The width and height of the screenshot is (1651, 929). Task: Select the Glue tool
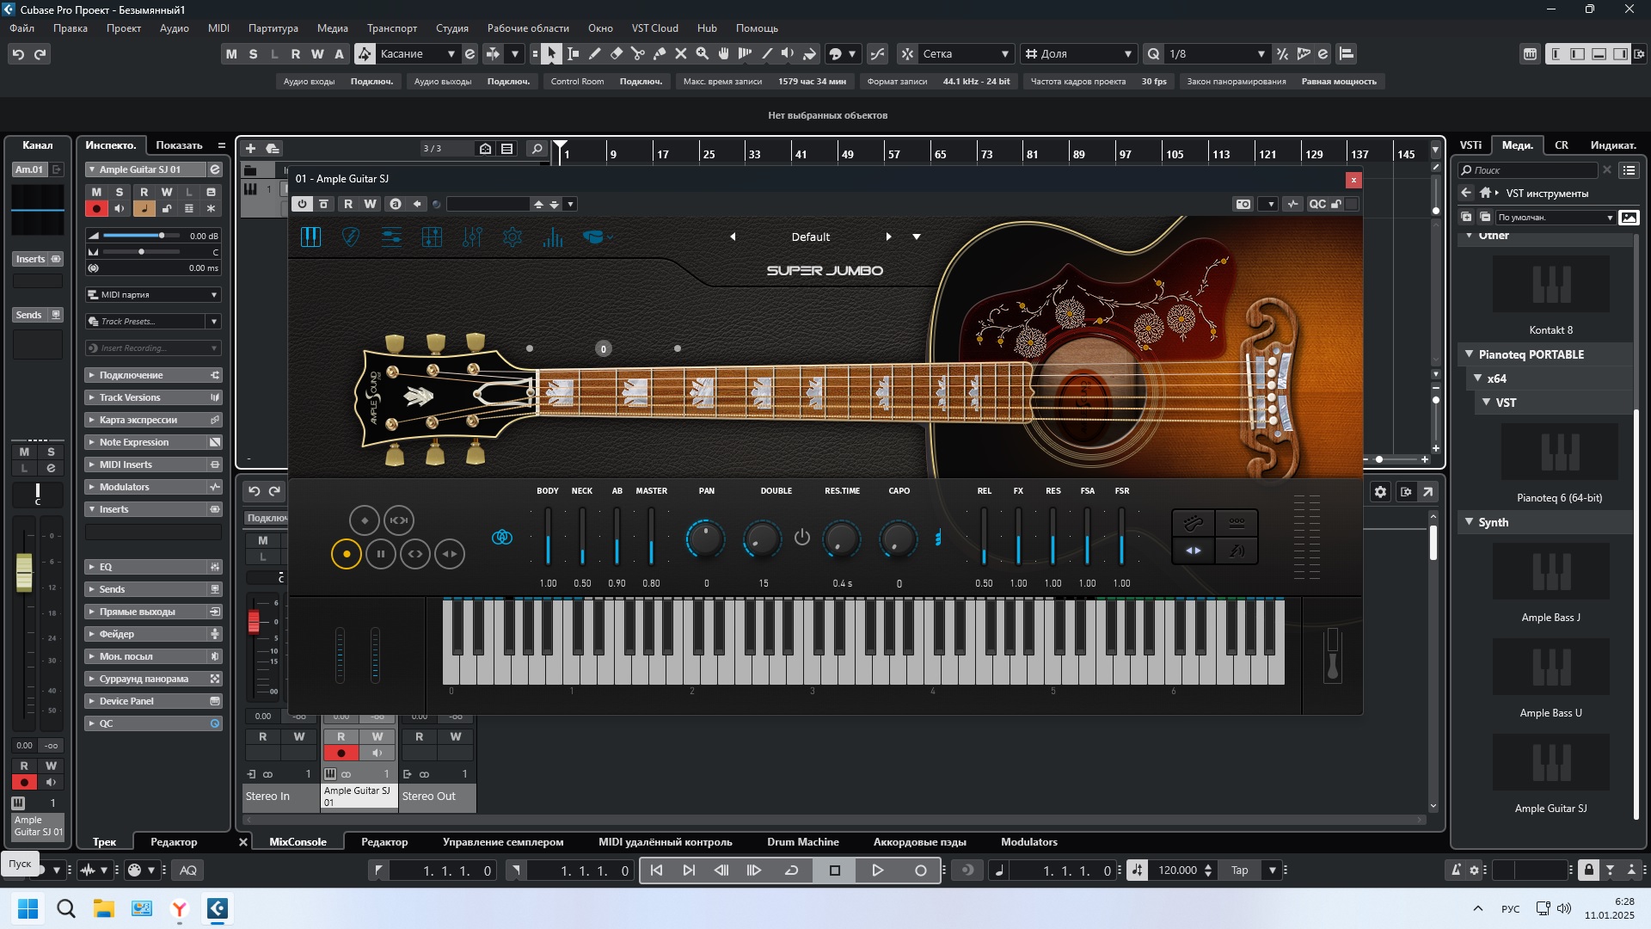coord(660,53)
